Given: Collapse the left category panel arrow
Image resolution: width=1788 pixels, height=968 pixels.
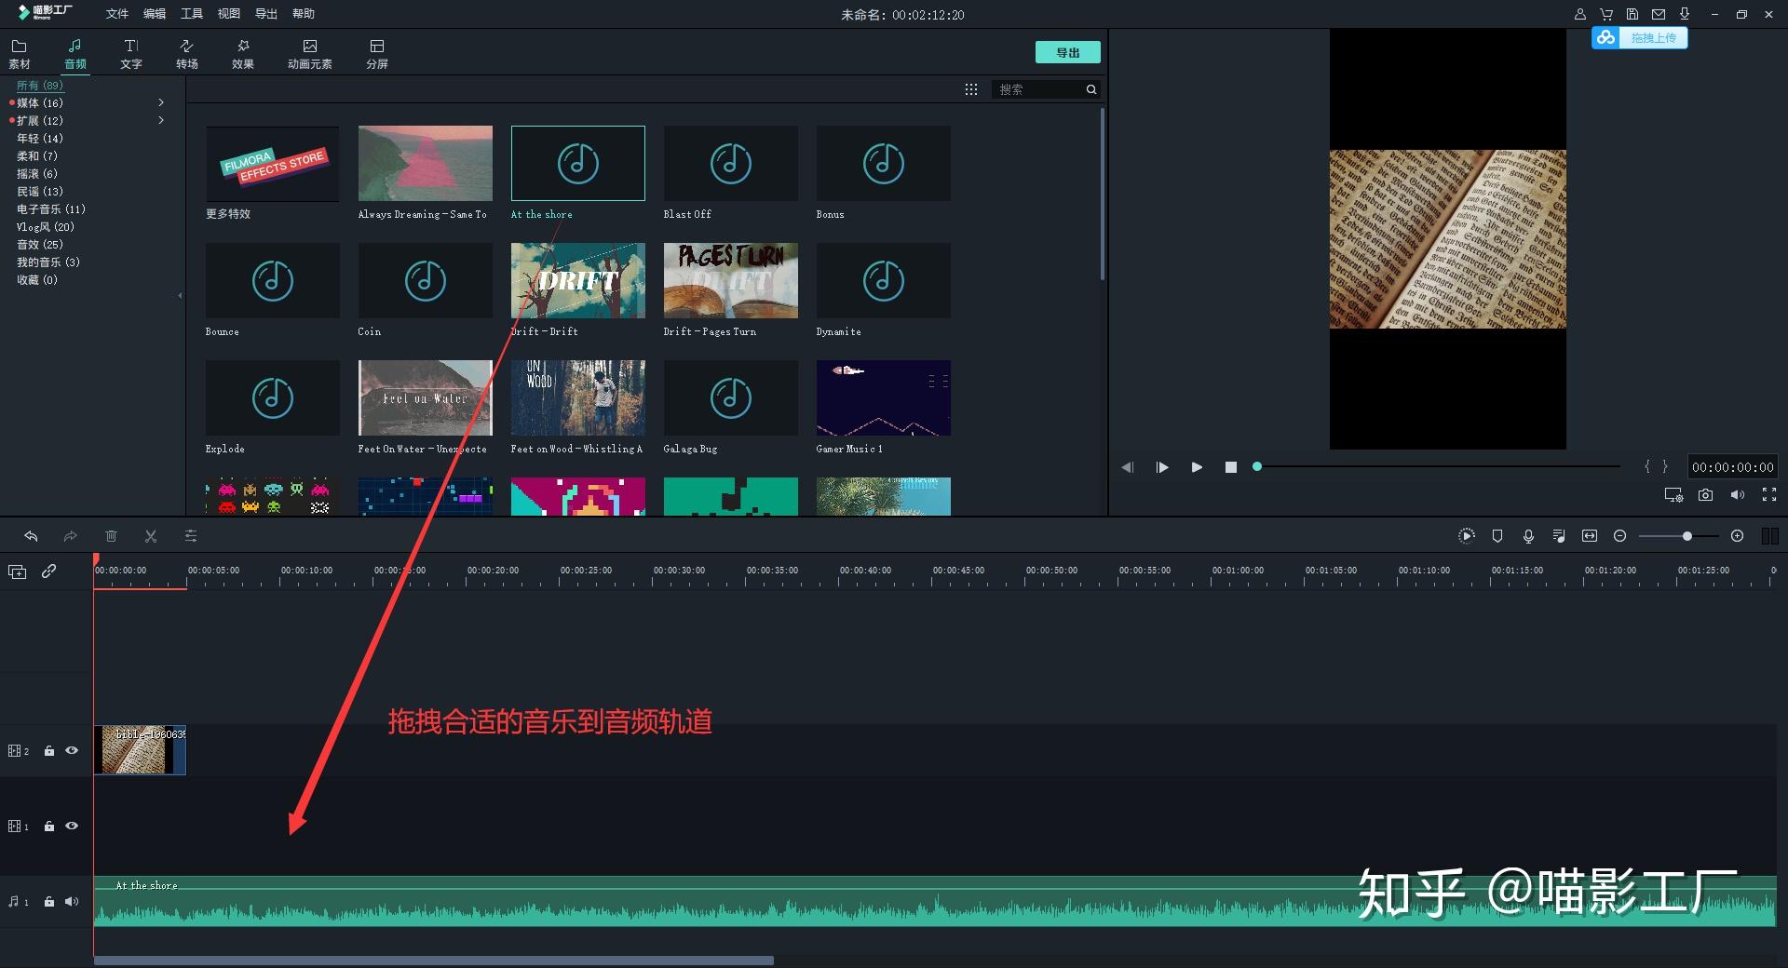Looking at the screenshot, I should point(180,296).
